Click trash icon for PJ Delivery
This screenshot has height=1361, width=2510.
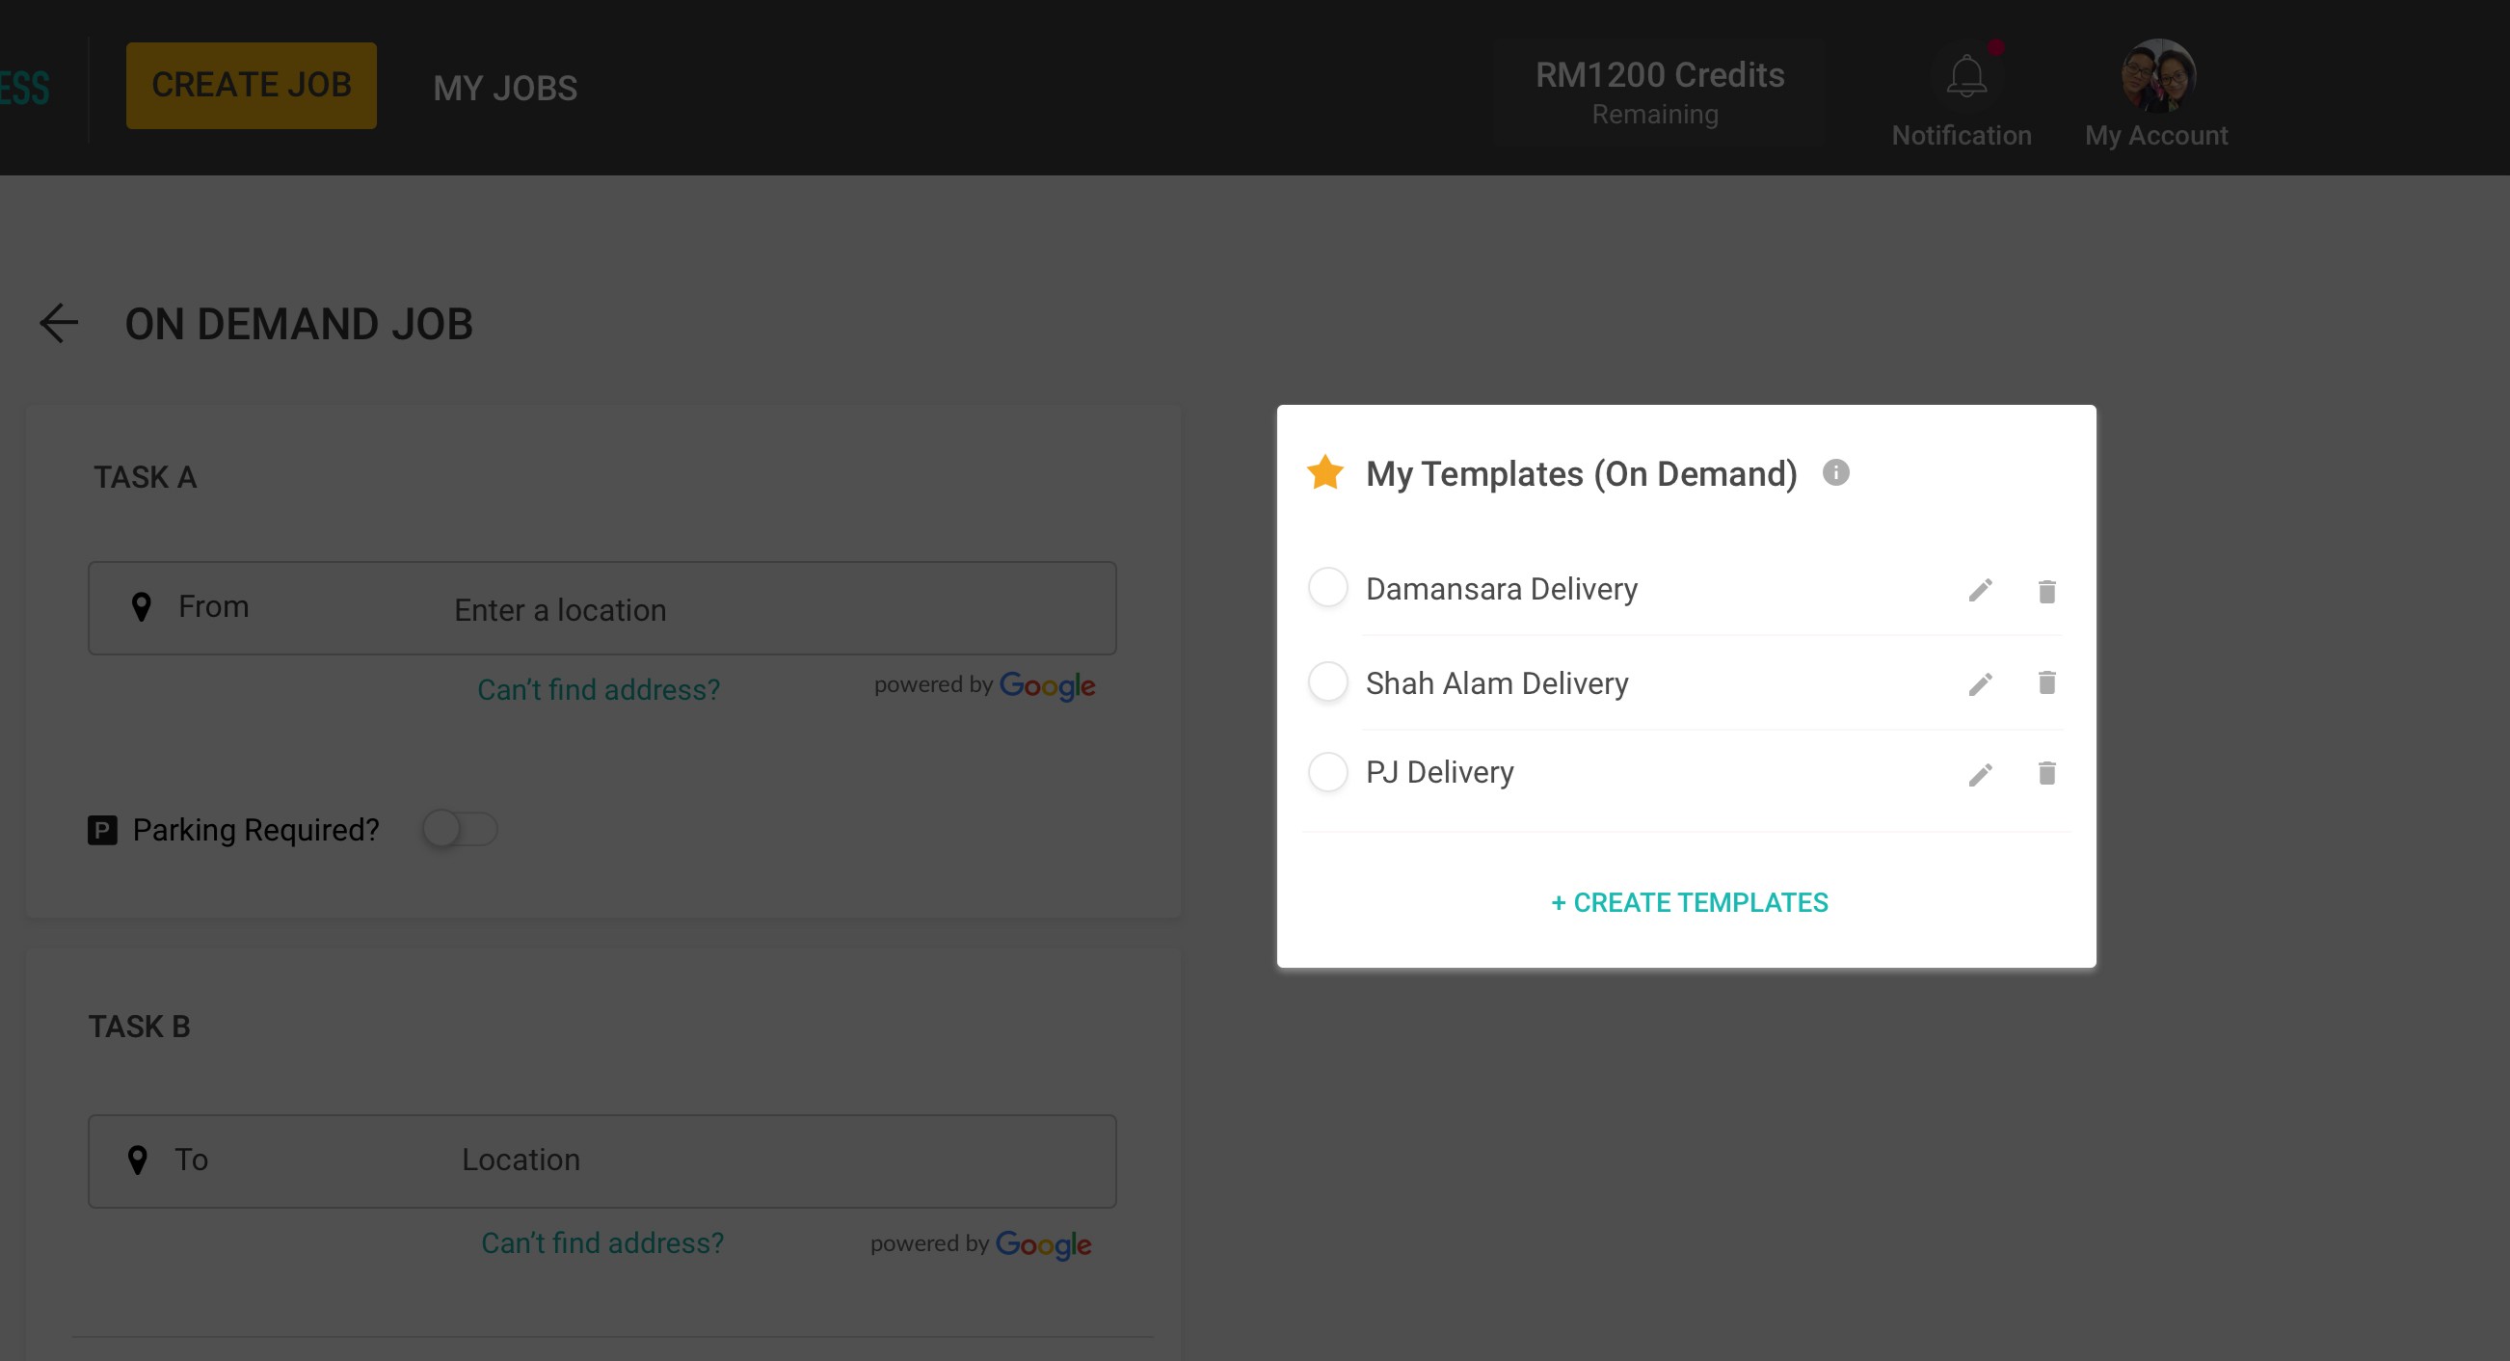(2046, 774)
